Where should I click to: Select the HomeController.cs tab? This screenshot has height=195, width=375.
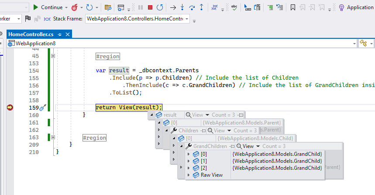pyautogui.click(x=31, y=34)
